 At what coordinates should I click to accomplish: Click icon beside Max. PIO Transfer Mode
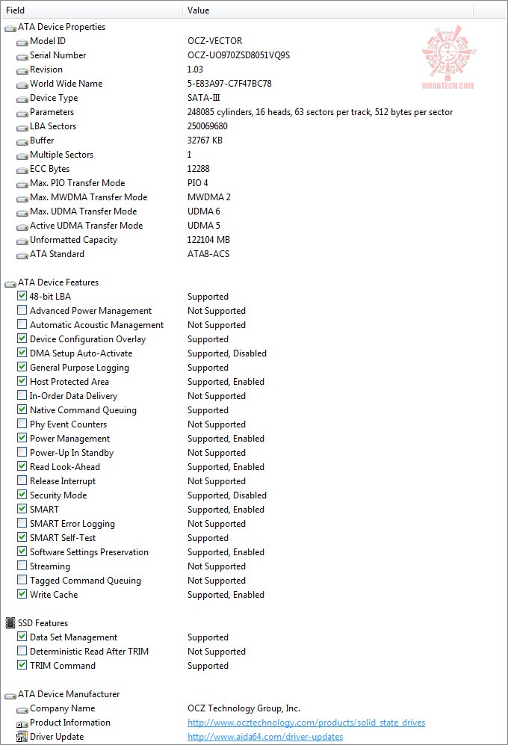(22, 185)
